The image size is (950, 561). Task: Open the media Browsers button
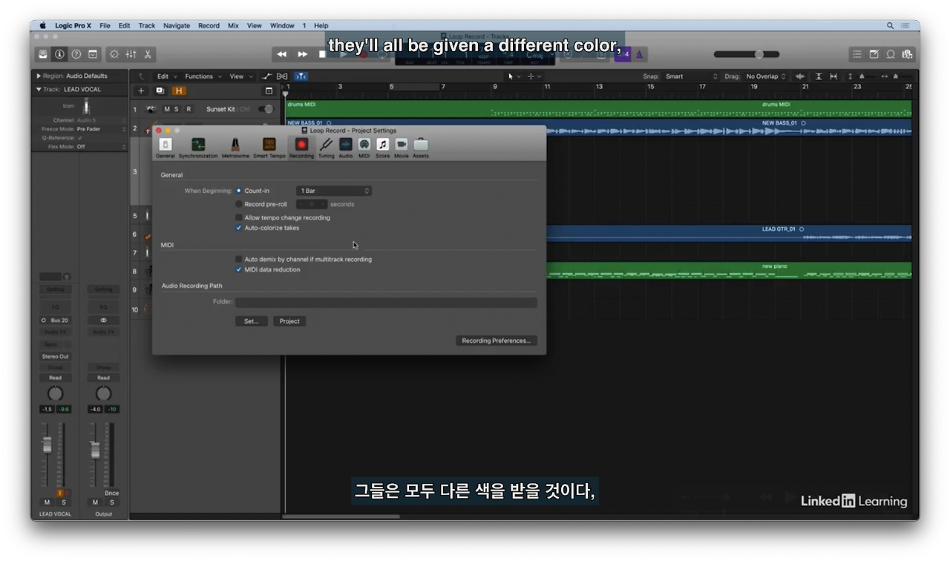(x=906, y=54)
